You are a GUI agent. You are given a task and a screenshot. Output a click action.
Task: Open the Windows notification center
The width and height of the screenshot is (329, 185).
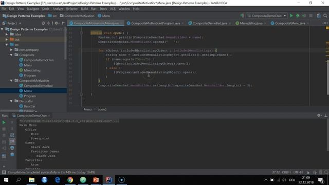[321, 180]
